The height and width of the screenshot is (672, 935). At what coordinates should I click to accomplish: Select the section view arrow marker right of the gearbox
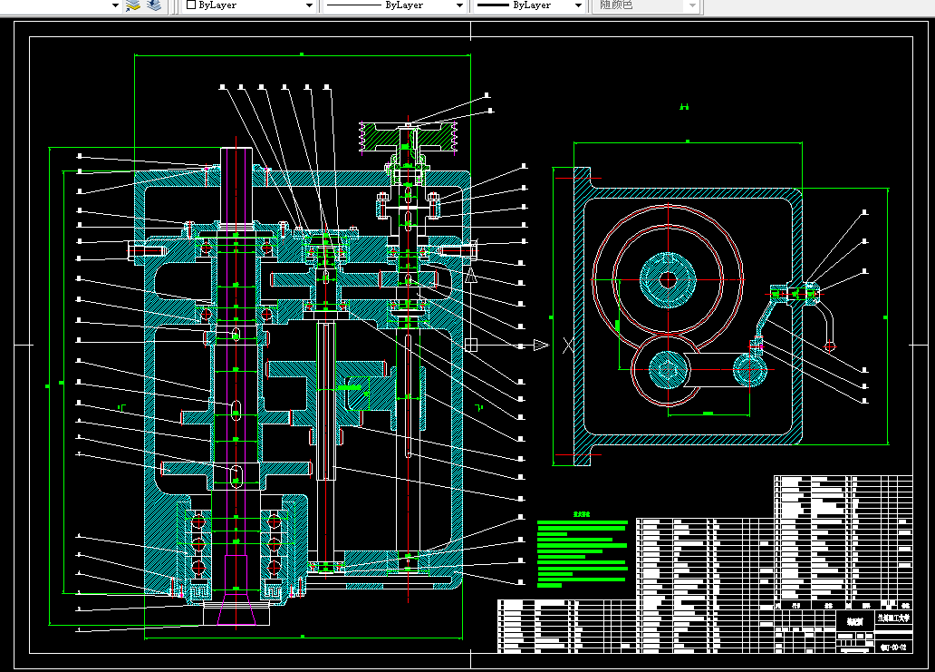tap(540, 345)
